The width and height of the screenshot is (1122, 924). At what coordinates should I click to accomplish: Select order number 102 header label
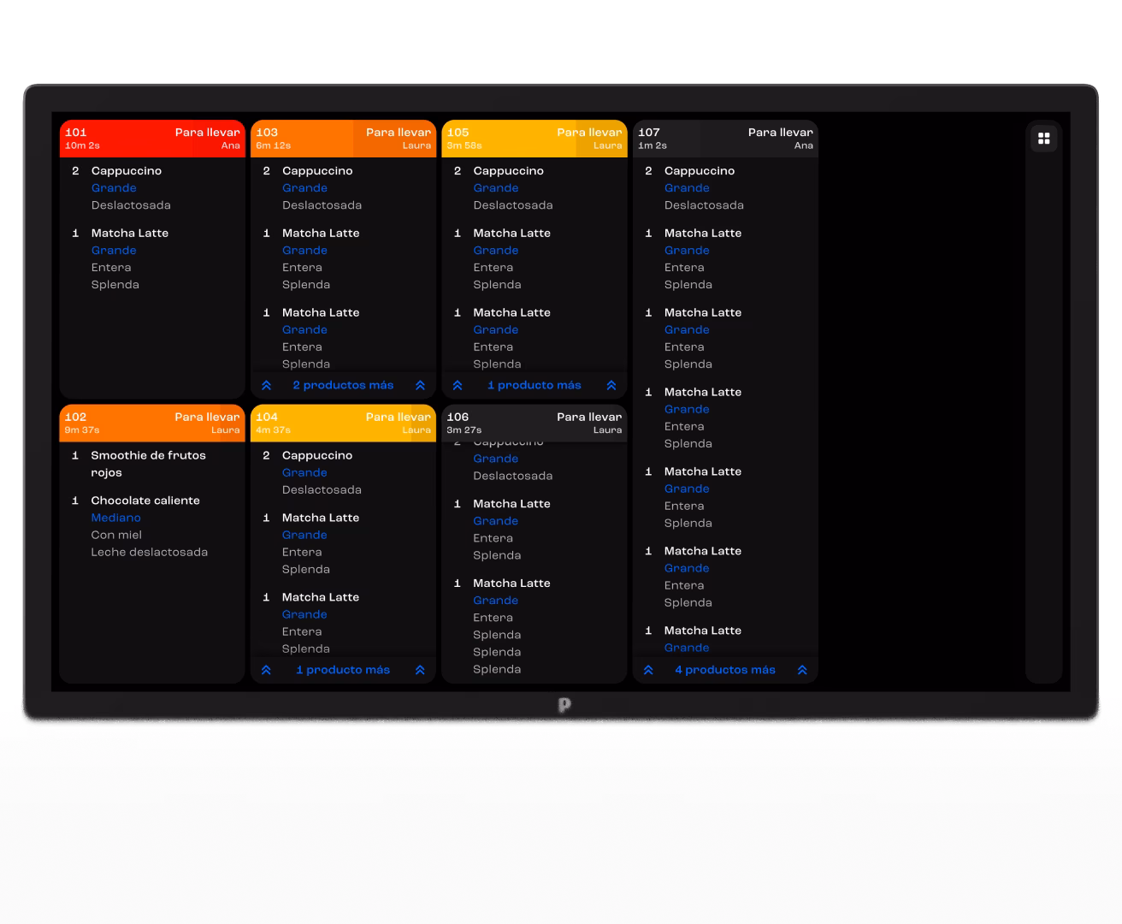(x=76, y=418)
